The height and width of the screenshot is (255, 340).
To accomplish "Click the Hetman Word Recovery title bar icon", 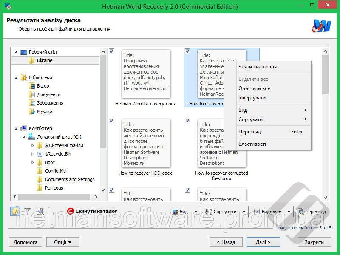I will 8,6.
